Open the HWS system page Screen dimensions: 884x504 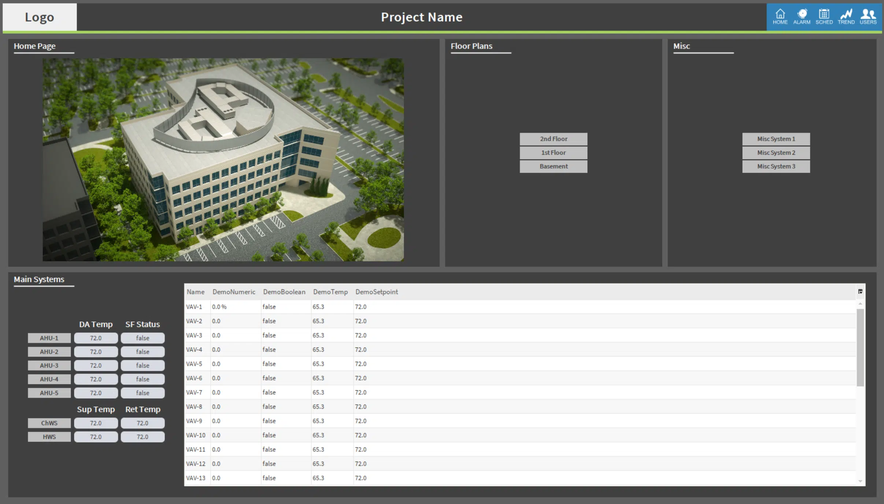[x=49, y=437]
